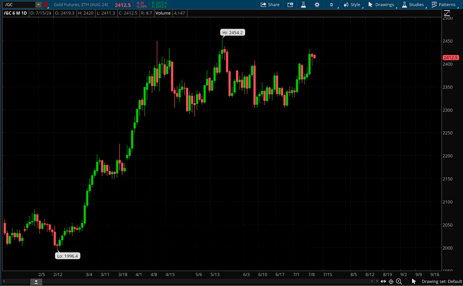Open chart settings gear icon
The image size is (463, 286).
pos(317,5)
